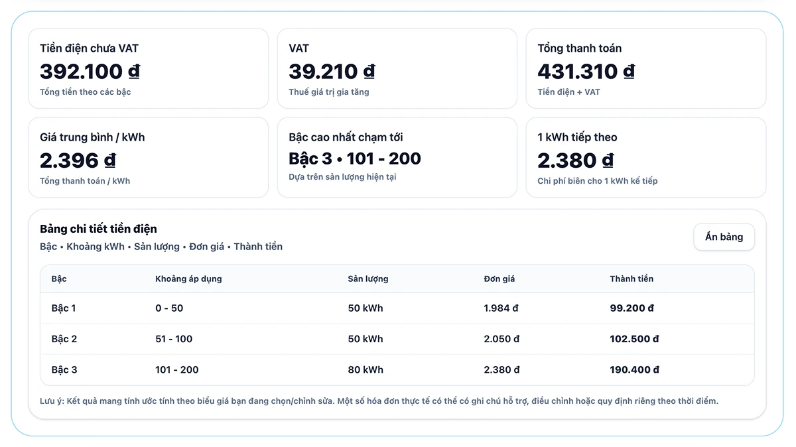Click the "Bậc" column header
796x447 pixels.
[x=59, y=279]
